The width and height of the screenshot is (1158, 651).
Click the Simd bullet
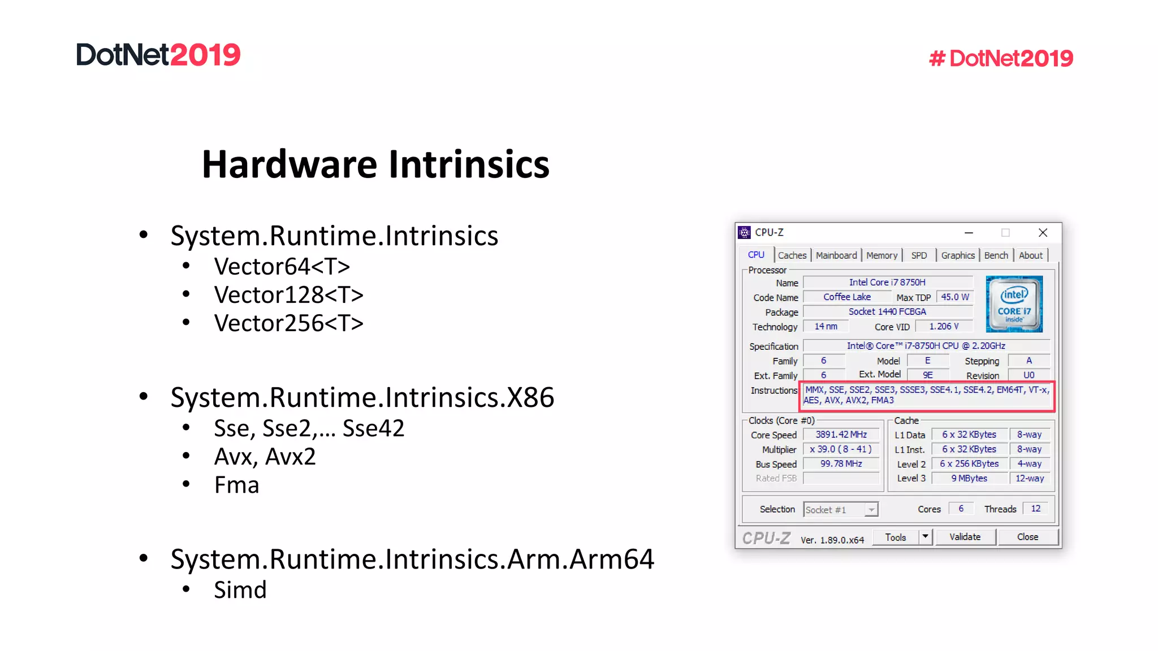tap(240, 590)
